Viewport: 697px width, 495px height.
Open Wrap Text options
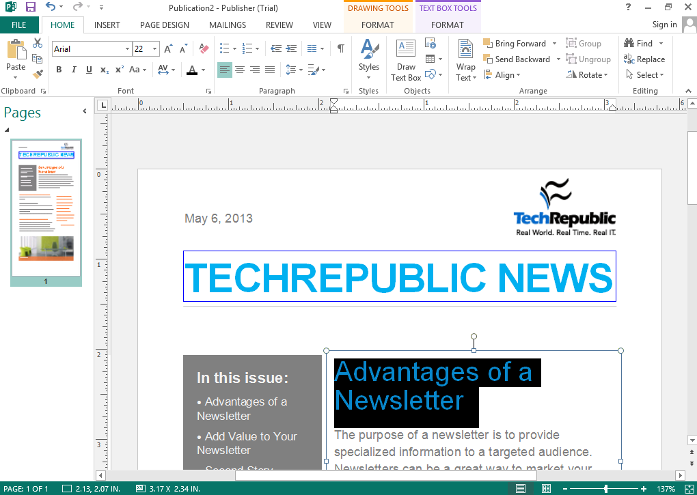pos(466,61)
